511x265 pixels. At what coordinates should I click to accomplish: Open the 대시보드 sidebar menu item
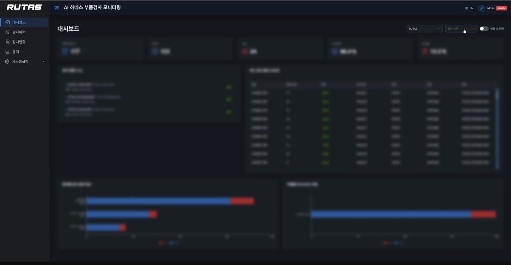[24, 22]
